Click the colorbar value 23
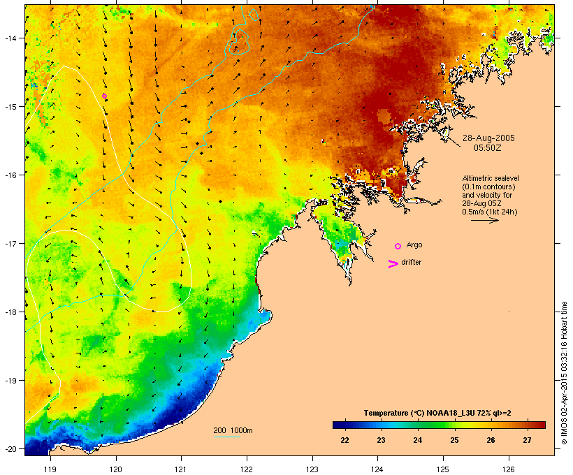Viewport: 573px width, 475px height. (381, 440)
